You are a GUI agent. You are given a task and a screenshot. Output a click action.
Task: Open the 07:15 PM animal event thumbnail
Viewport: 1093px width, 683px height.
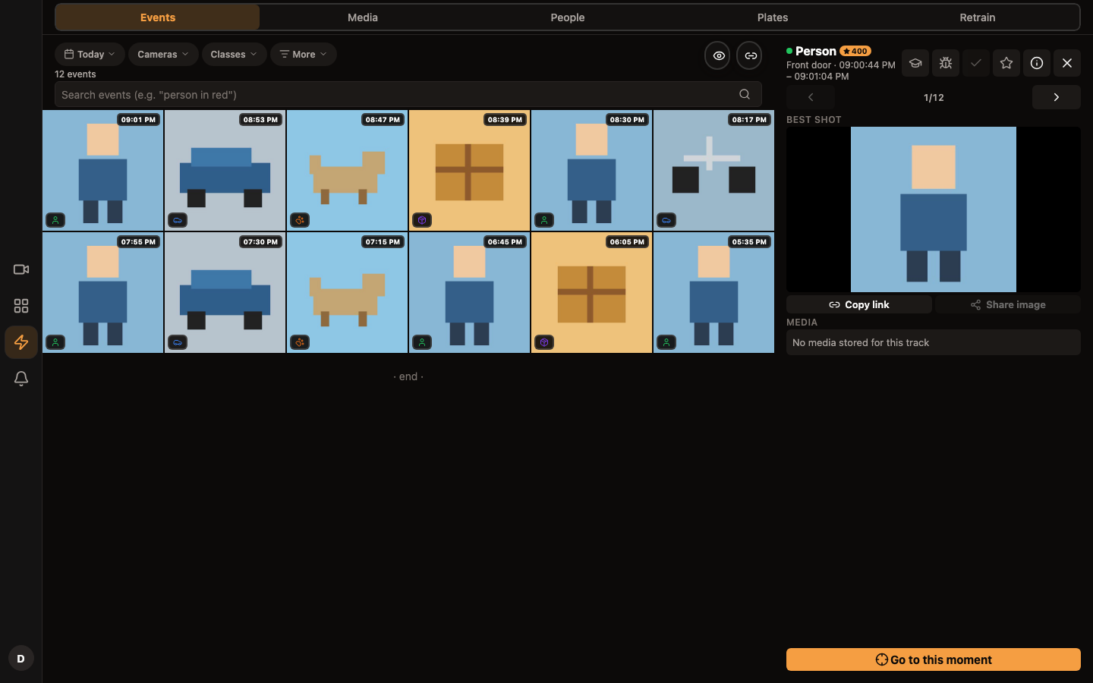point(348,292)
